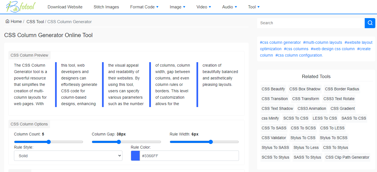377x172 pixels.
Task: Click the Fotool logo
Action: coord(20,7)
